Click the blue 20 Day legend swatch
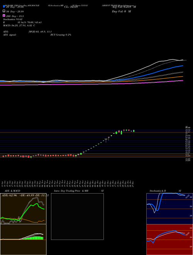 coord(4,7)
